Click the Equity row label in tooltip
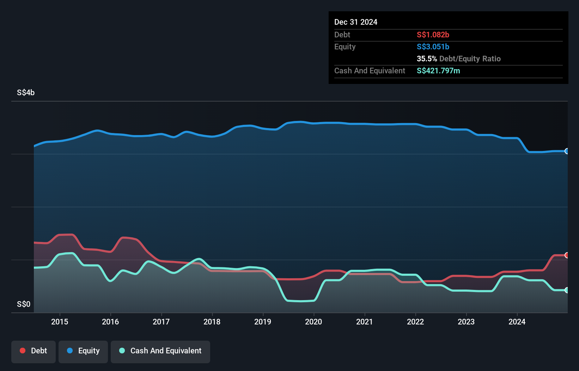The width and height of the screenshot is (579, 371). pos(345,47)
